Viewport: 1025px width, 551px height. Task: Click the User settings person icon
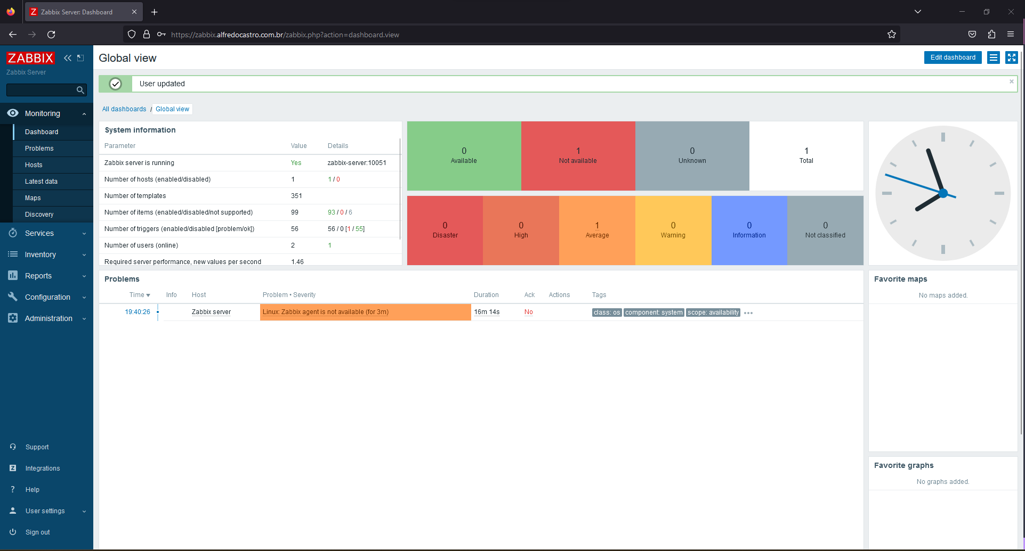pos(13,511)
